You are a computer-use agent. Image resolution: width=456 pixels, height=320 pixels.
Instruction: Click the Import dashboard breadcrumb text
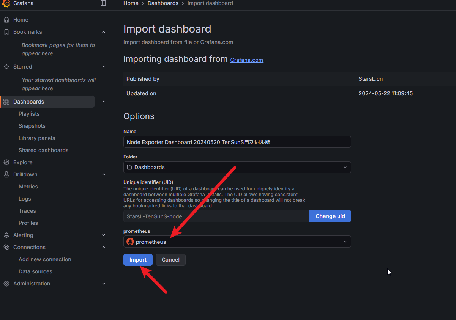point(210,3)
